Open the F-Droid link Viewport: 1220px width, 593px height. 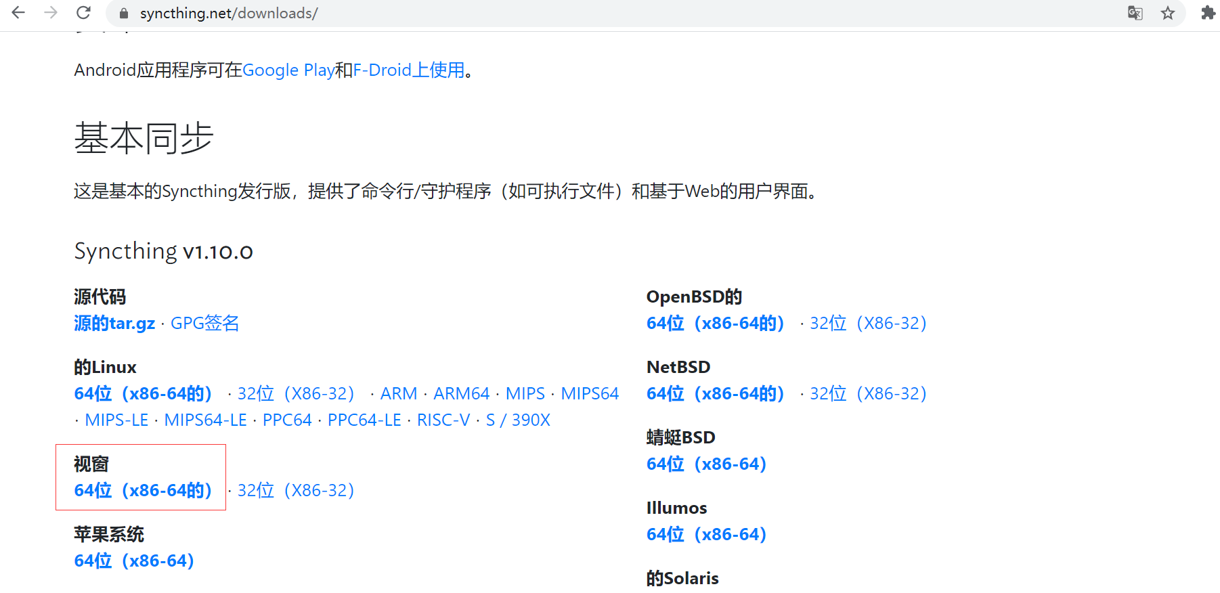point(409,70)
